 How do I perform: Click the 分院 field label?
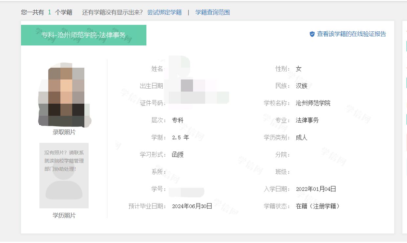click(283, 155)
